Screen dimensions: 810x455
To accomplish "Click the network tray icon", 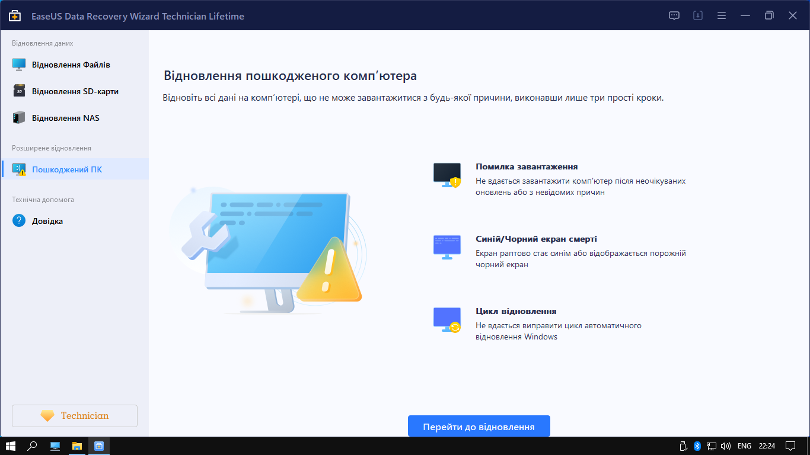I will pos(712,446).
